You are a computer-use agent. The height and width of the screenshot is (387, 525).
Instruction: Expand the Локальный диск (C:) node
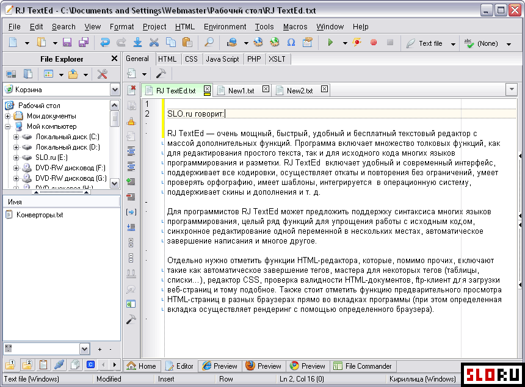[x=16, y=137]
